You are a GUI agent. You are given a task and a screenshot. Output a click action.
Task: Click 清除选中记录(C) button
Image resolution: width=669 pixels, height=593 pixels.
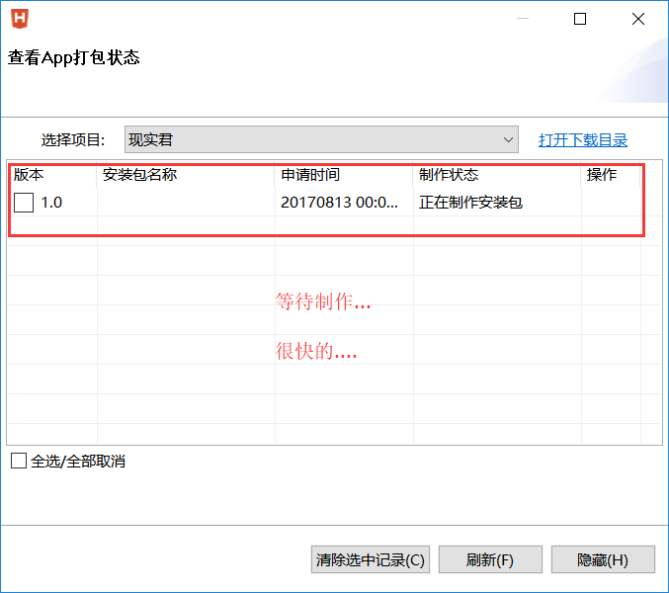coord(371,559)
